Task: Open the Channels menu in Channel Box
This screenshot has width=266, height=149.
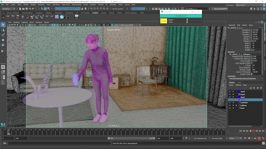Action: point(232,25)
